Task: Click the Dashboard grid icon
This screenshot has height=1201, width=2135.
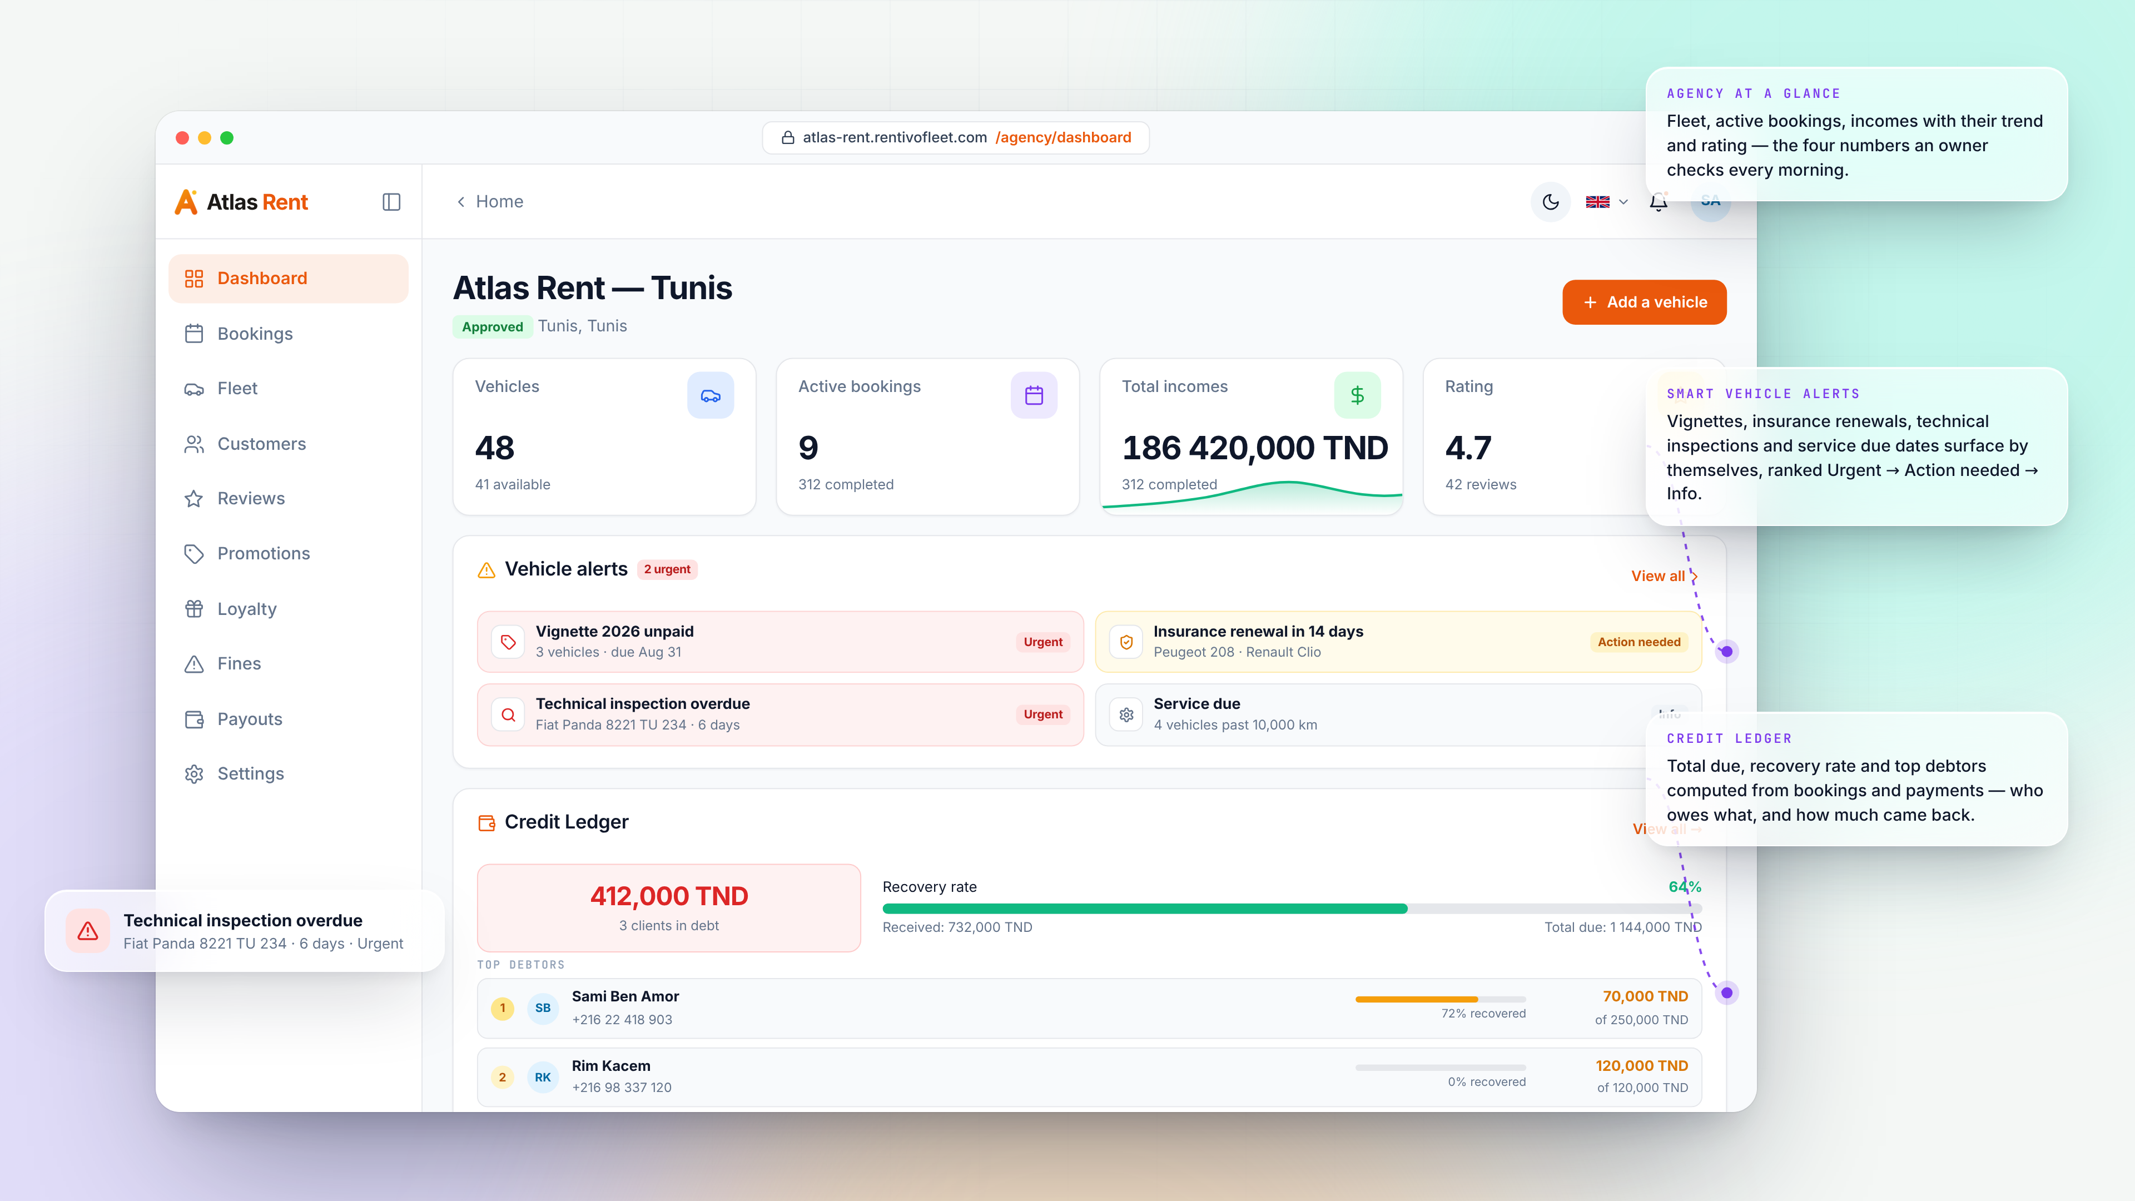Action: pos(194,279)
